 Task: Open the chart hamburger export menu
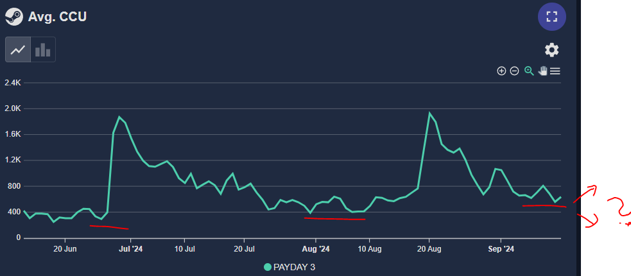(x=555, y=71)
